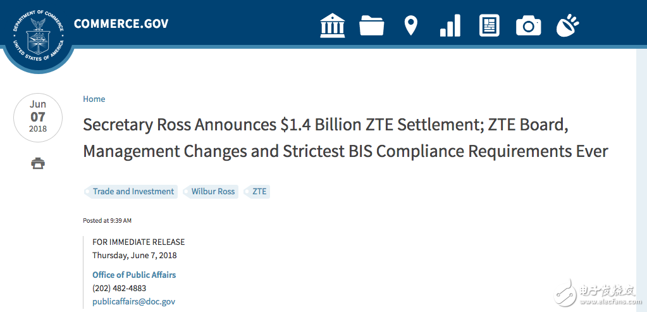Go to the Home breadcrumb link

94,99
